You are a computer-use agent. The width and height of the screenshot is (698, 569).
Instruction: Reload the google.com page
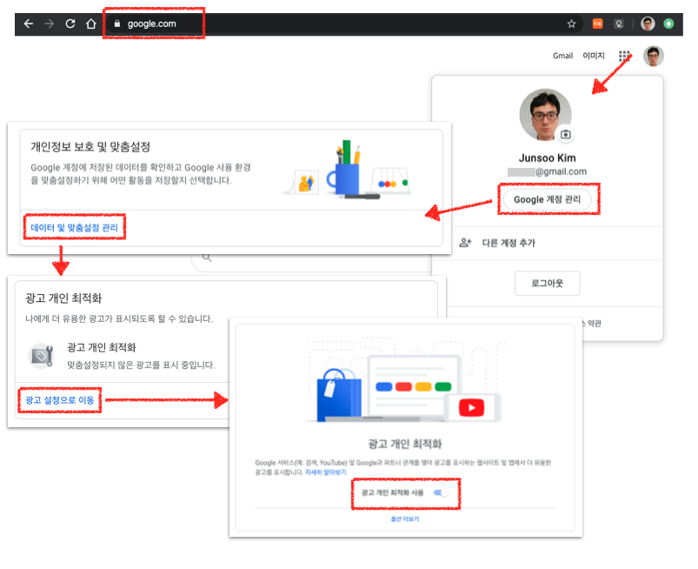pyautogui.click(x=70, y=23)
